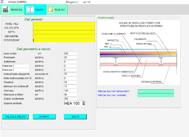
Task: Click the 'ARGILLA ESPANSA' diagram label
Action: click(131, 76)
